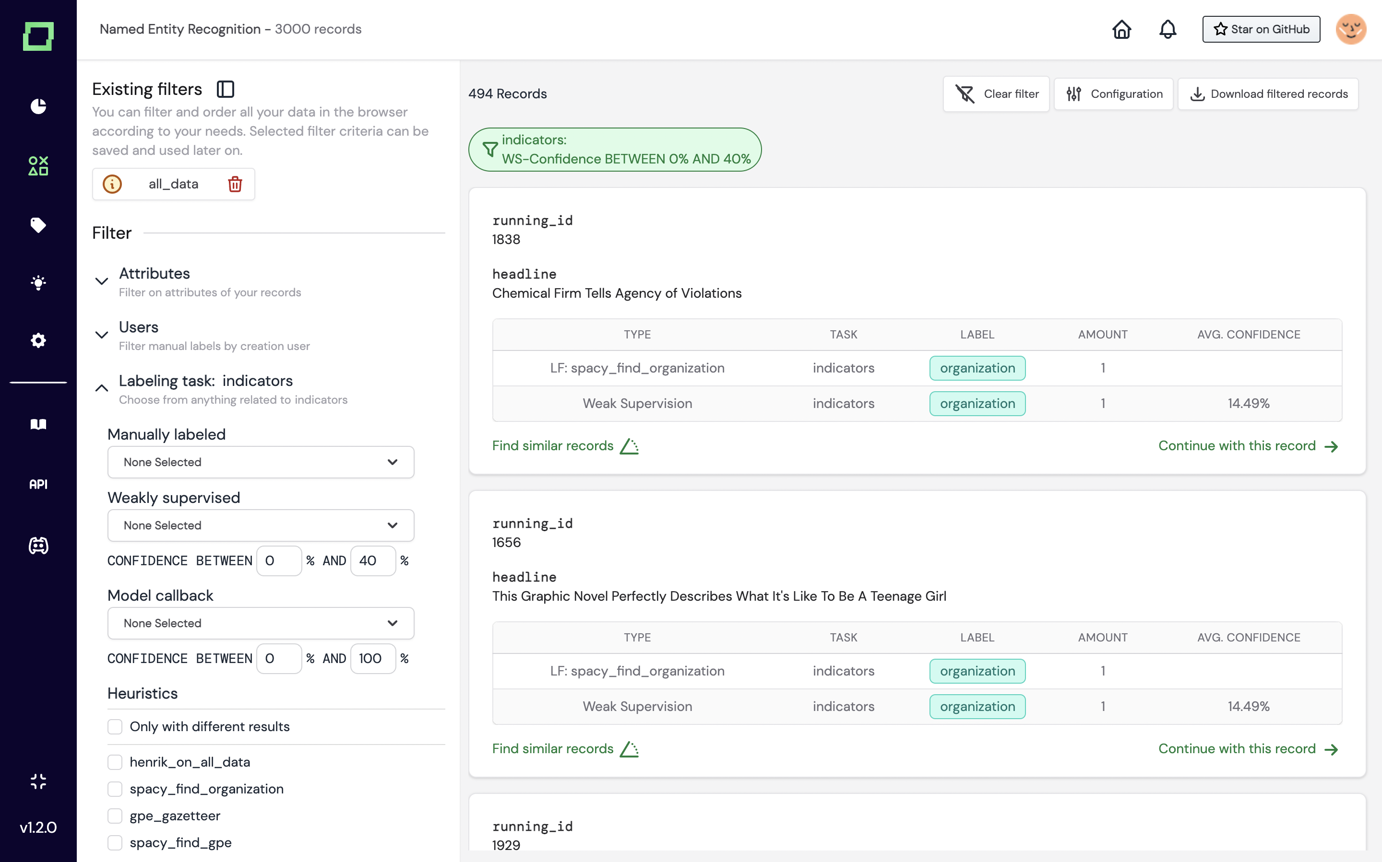Open the notifications bell
Image resolution: width=1382 pixels, height=862 pixels.
tap(1168, 29)
